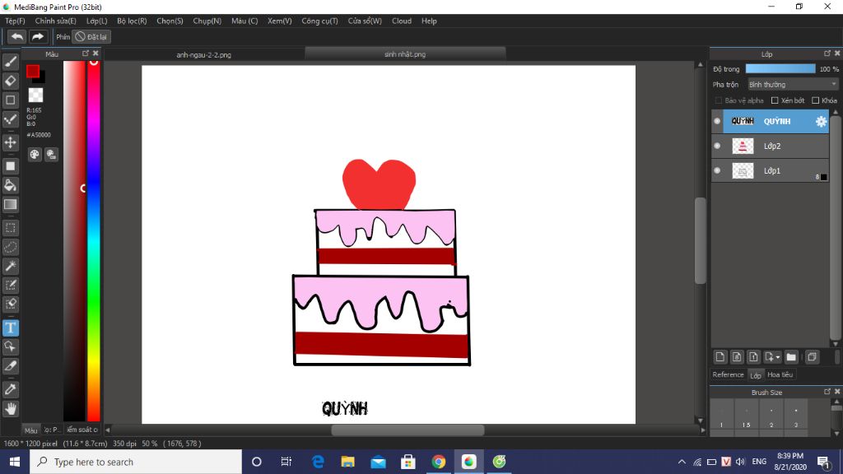
Task: Open Windows Start menu
Action: coord(15,462)
